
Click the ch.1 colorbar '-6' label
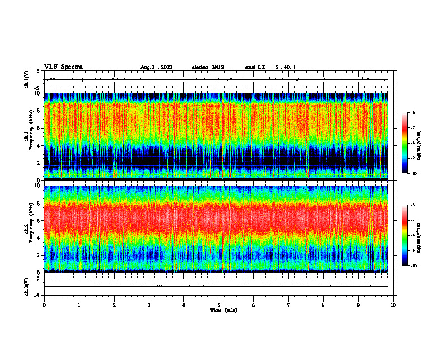(413, 112)
